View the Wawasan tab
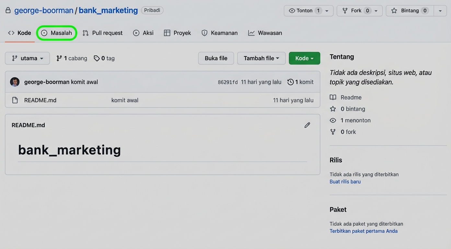 point(265,33)
